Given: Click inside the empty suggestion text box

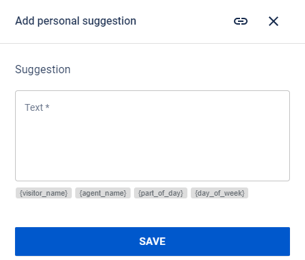Looking at the screenshot, I should 152,135.
